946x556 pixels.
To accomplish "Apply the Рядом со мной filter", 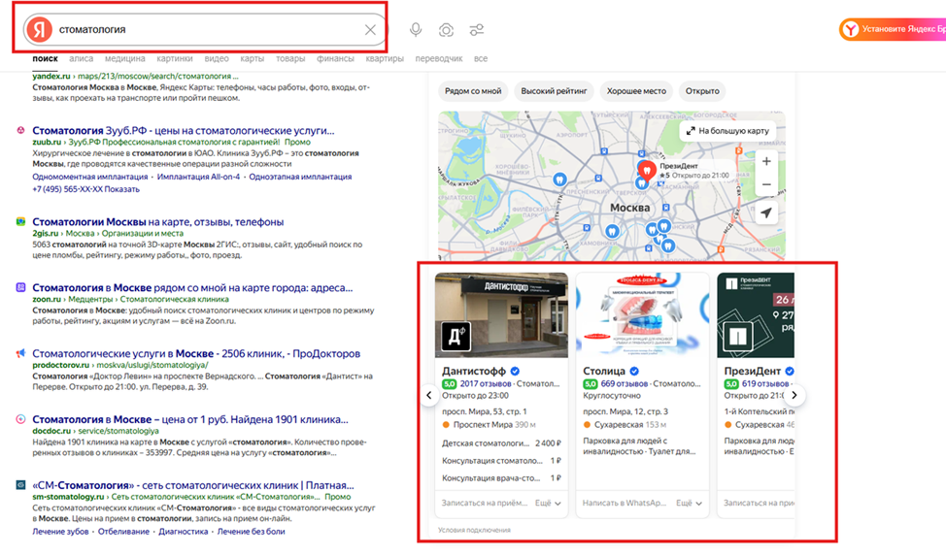I will (473, 91).
